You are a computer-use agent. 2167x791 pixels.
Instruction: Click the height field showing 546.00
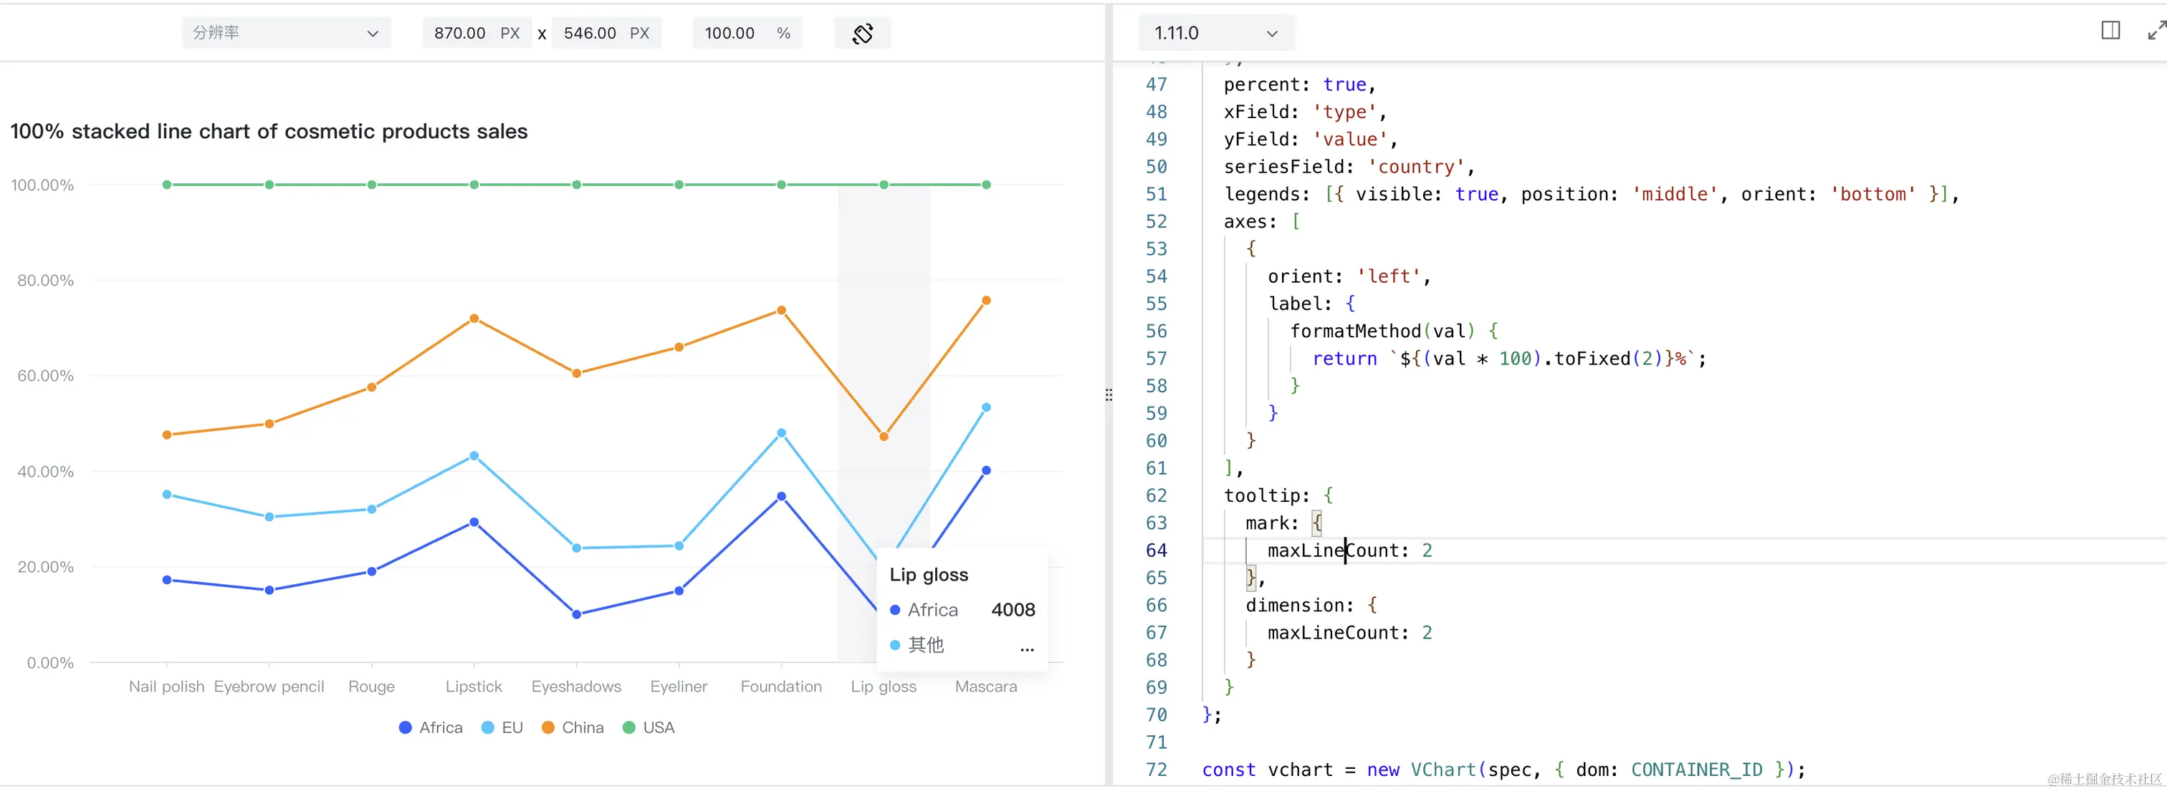click(x=589, y=34)
